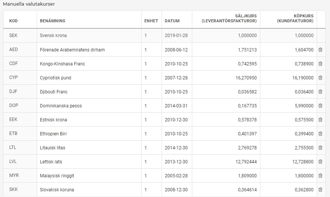This screenshot has height=197, width=330.
Task: Click the DATUM column header
Action: pyautogui.click(x=172, y=21)
